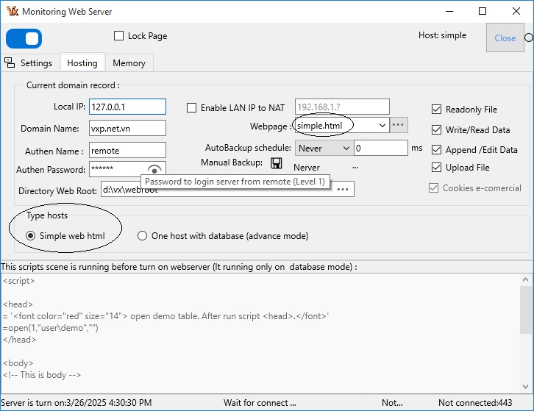
Task: Click browse dots for Directory Web Root
Action: (x=343, y=190)
